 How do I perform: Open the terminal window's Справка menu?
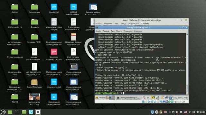[x=138, y=31]
